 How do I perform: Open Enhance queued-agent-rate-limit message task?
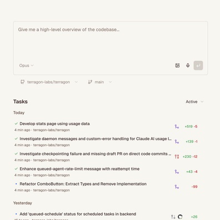(x=79, y=169)
